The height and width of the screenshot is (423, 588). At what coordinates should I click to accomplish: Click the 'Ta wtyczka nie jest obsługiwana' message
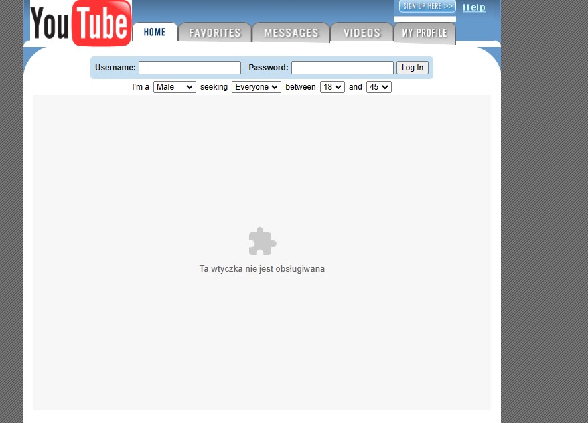262,269
